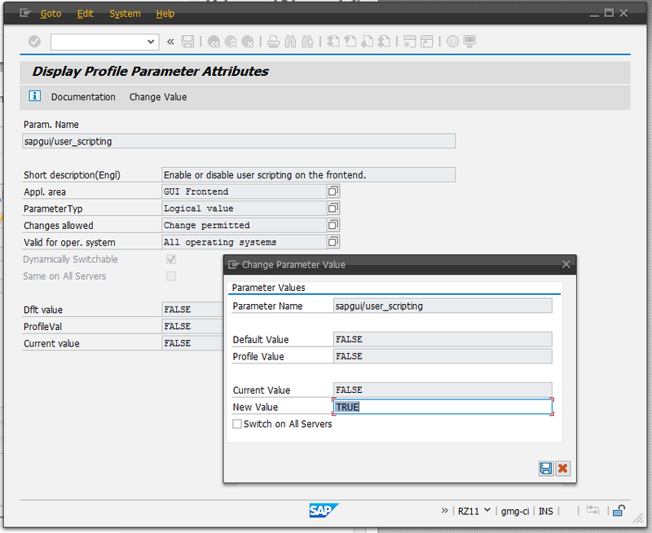
Task: Toggle the Same on All Servers checkbox
Action: point(171,276)
